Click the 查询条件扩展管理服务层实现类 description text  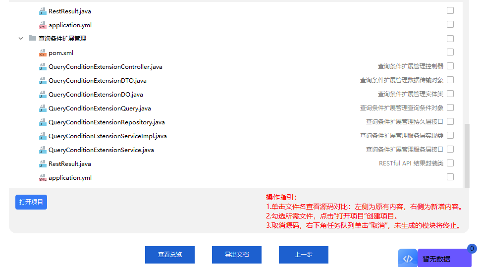pyautogui.click(x=402, y=136)
